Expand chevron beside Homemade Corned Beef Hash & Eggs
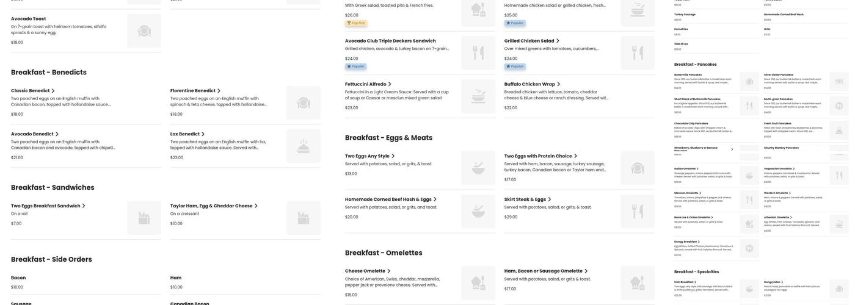Image resolution: width=855 pixels, height=305 pixels. coord(435,199)
